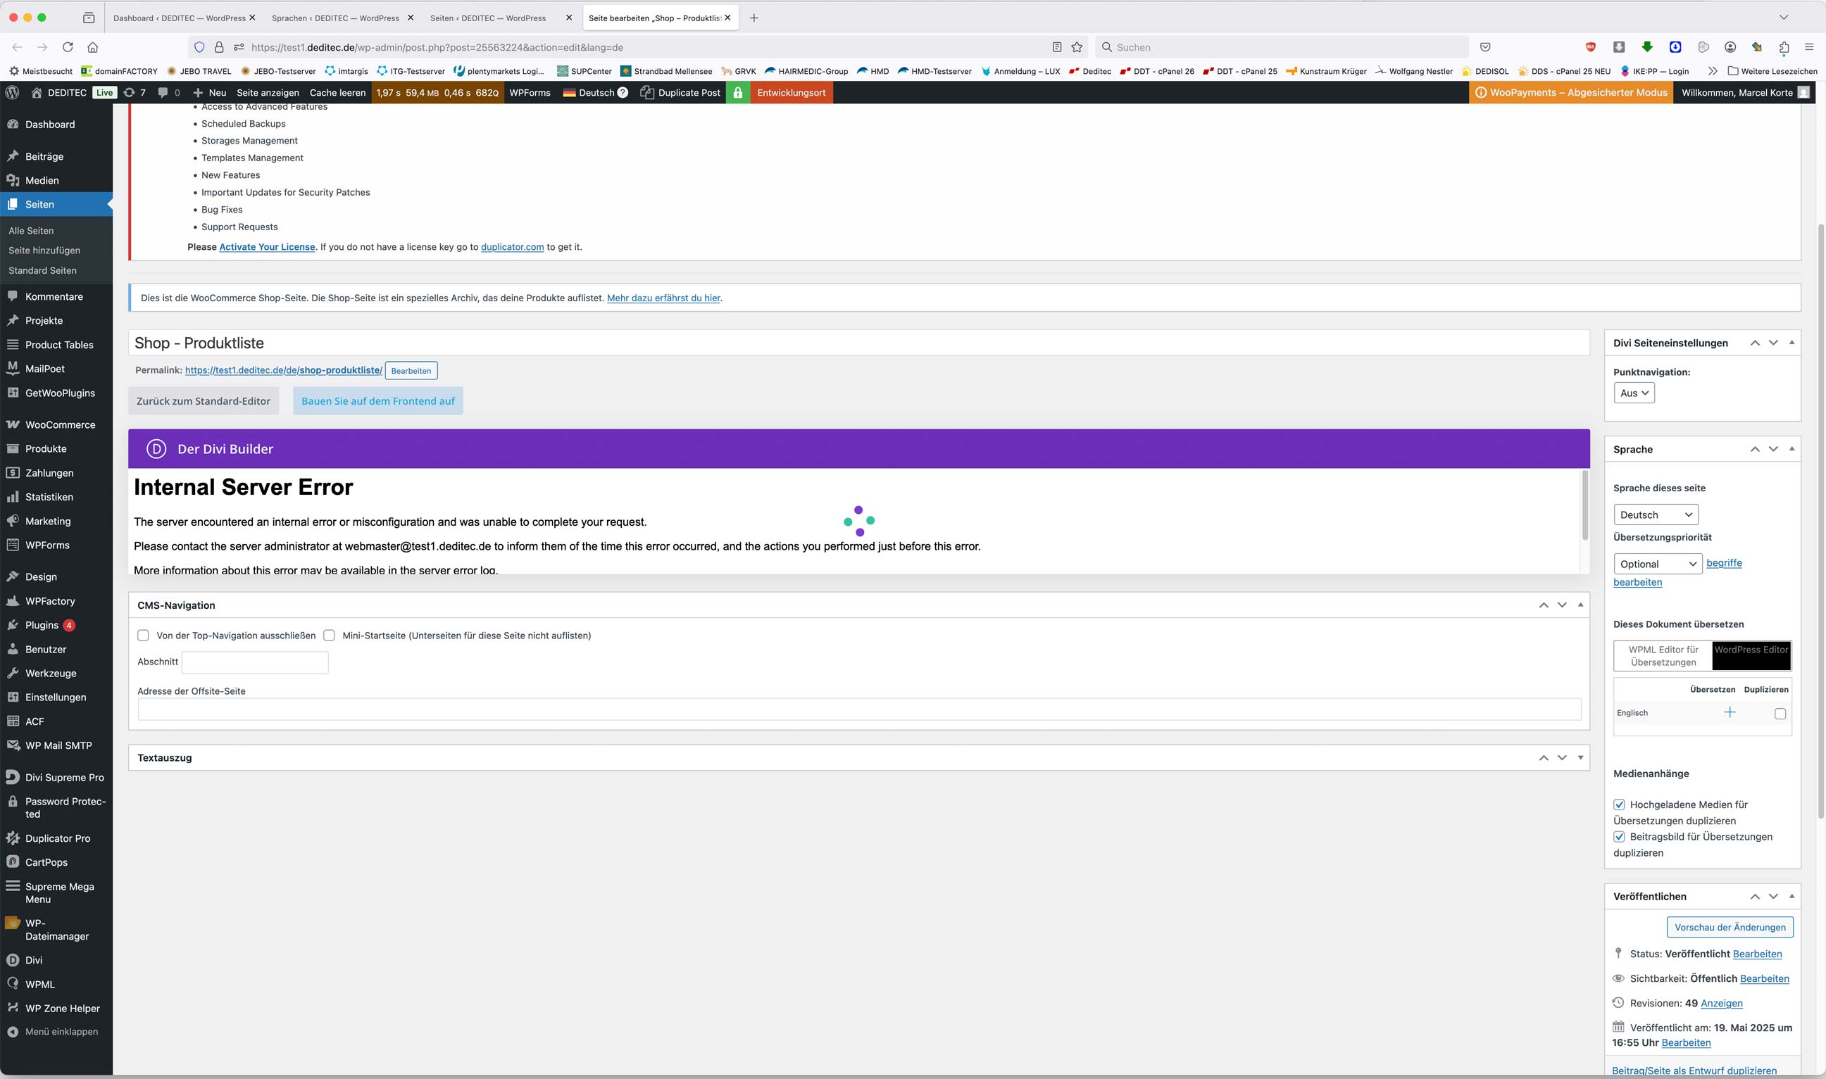Viewport: 1826px width, 1079px height.
Task: Open the DEDITEC home icon in admin bar
Action: 37,92
